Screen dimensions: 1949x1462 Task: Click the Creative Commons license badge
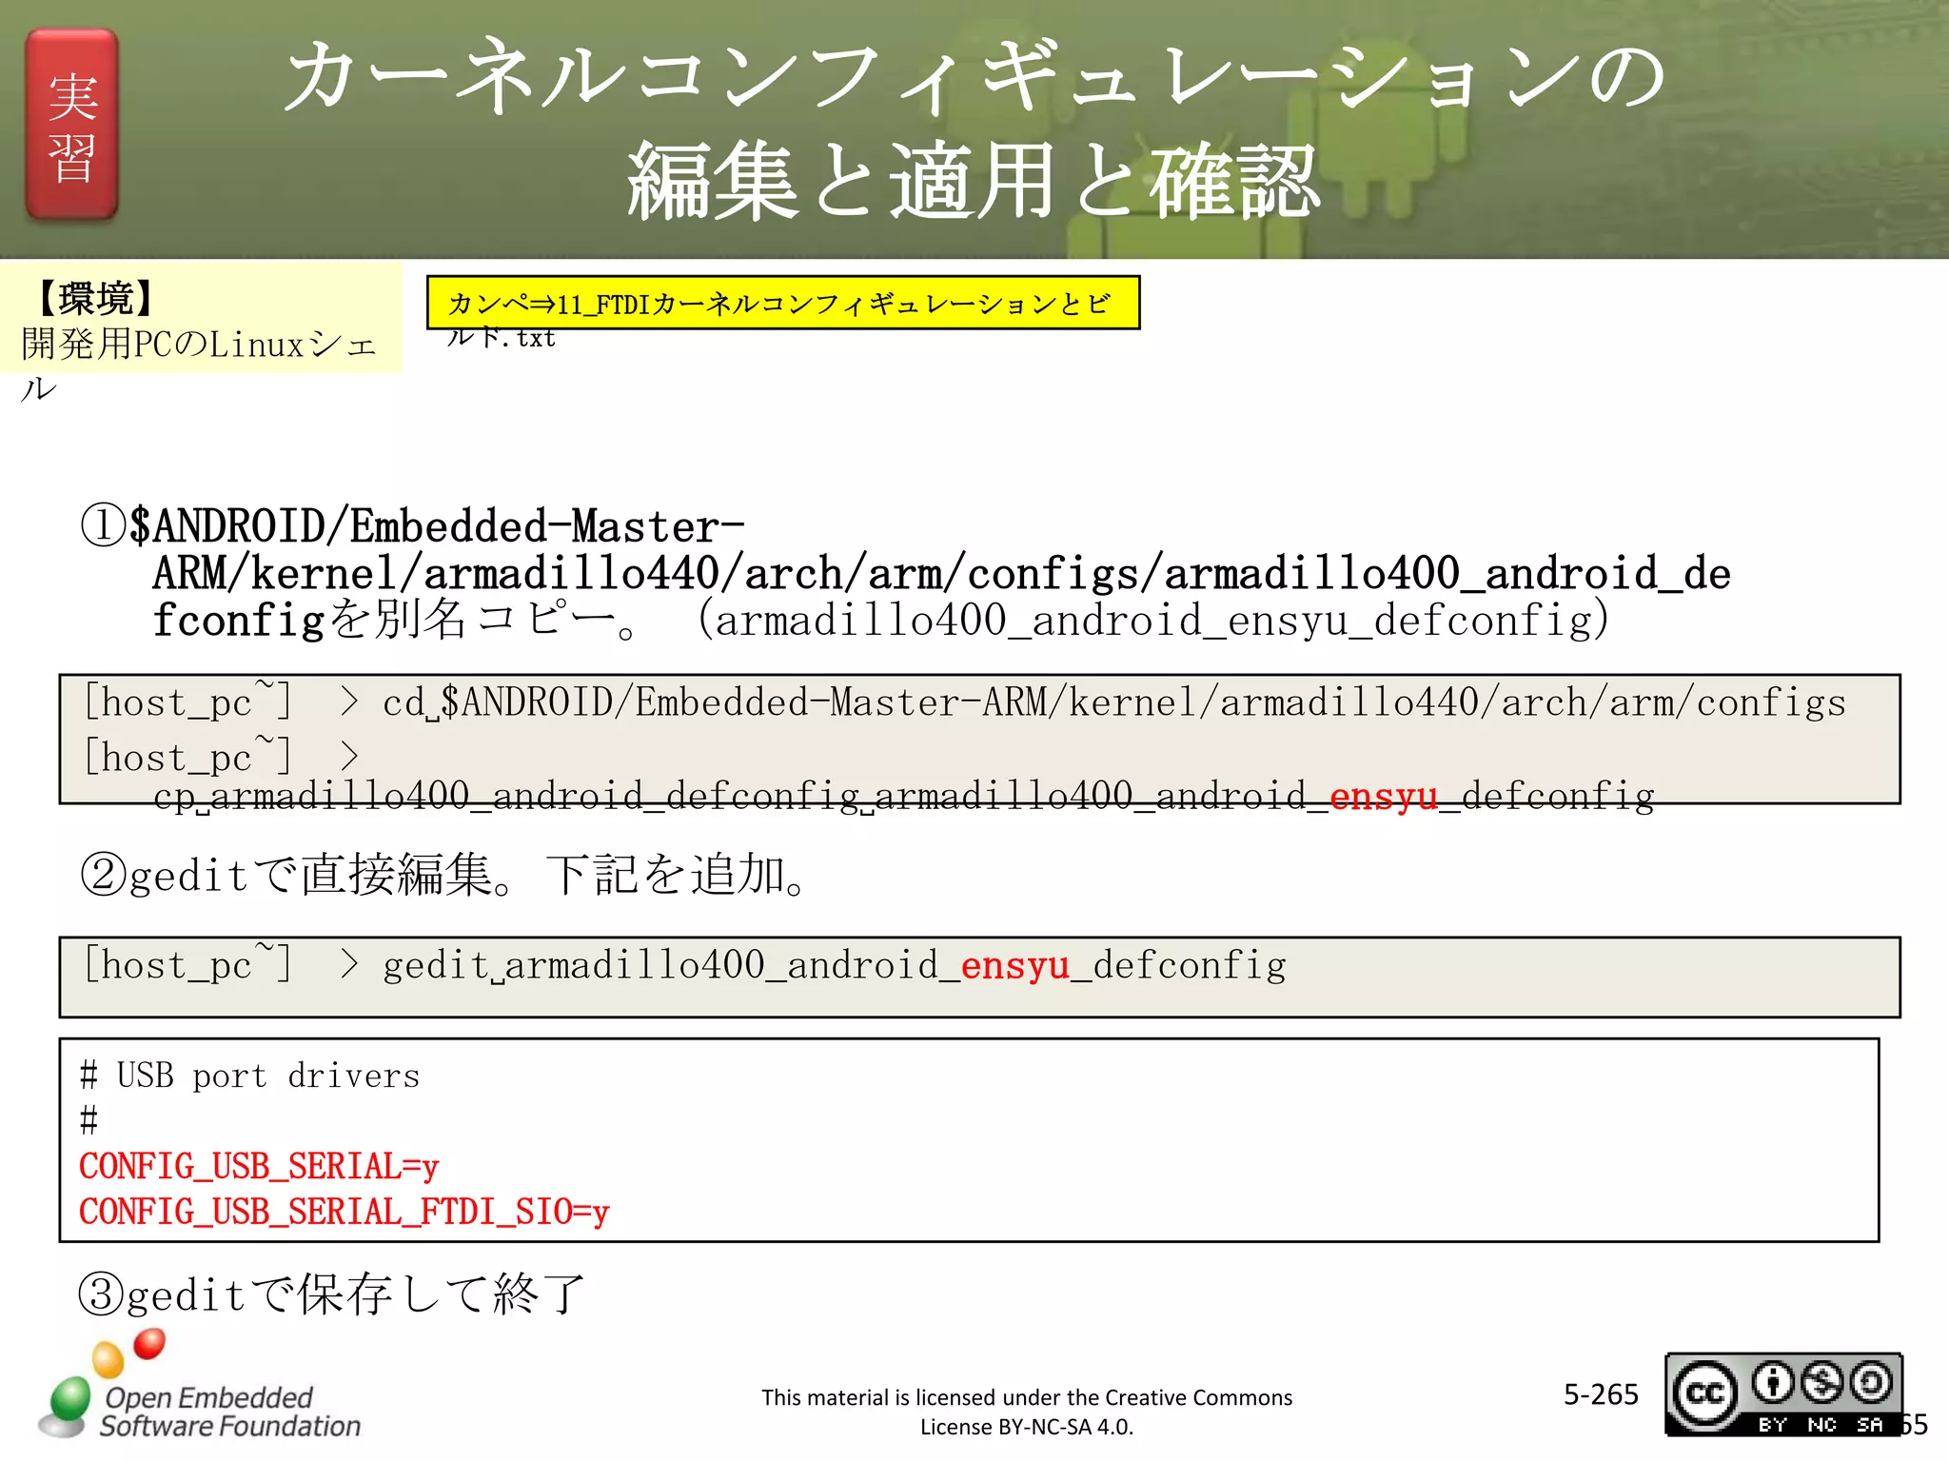[1783, 1394]
